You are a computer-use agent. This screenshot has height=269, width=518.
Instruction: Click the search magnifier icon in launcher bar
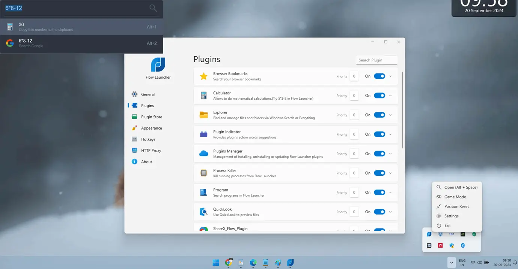pyautogui.click(x=153, y=8)
